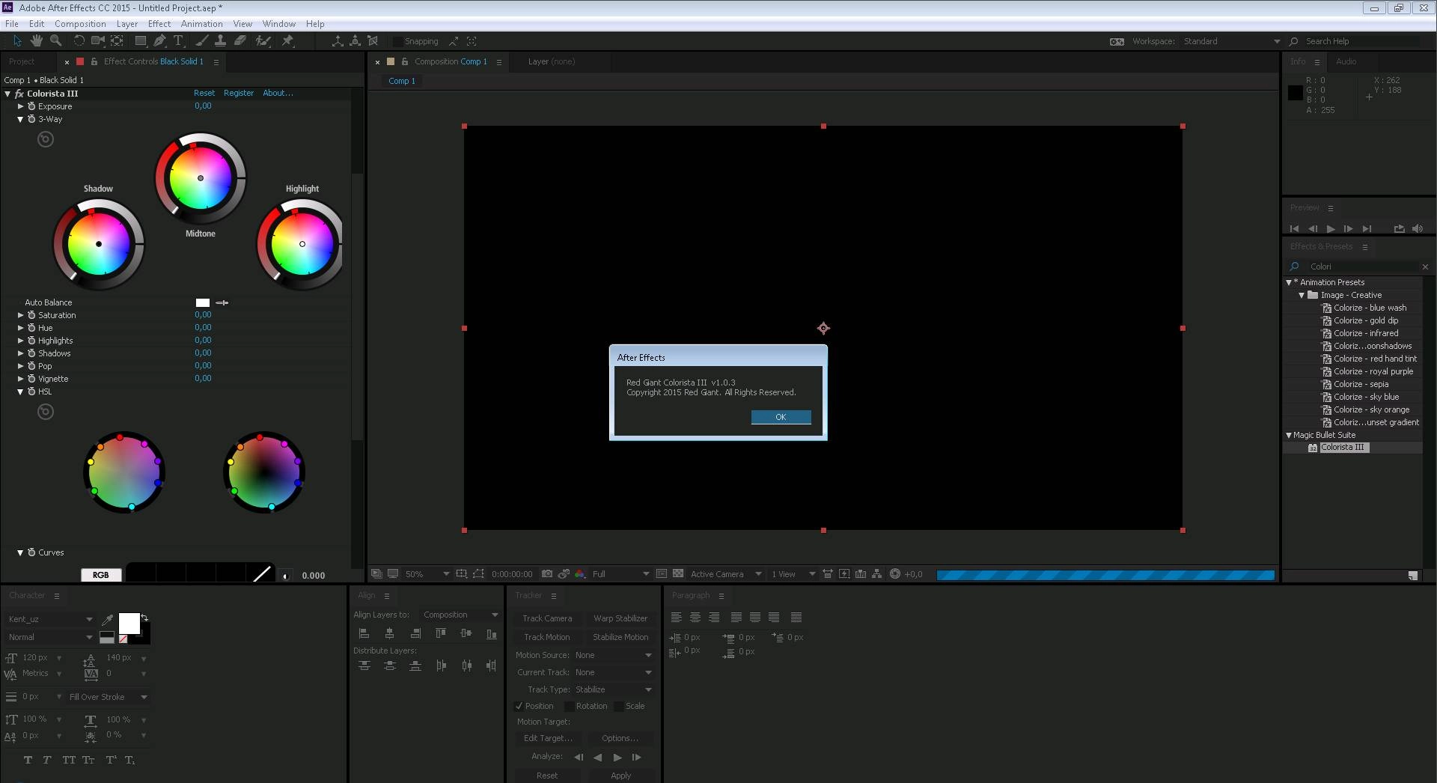
Task: Toggle the Snapping checkbox
Action: pos(398,42)
